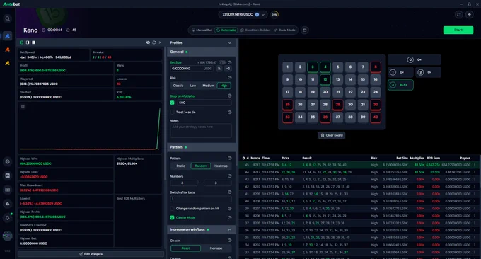Click the Stop on Multiplier value field 500
The height and width of the screenshot is (259, 481).
click(204, 103)
